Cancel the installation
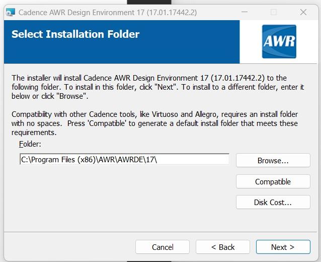This screenshot has height=262, width=321. (163, 247)
